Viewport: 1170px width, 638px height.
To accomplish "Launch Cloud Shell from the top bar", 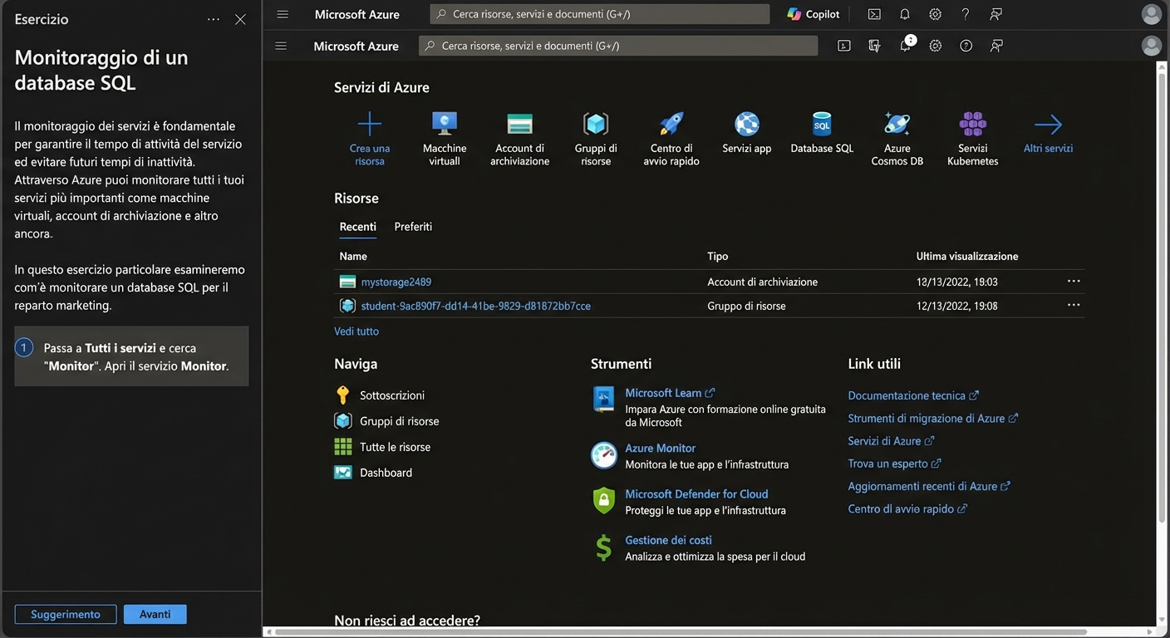I will pos(873,14).
